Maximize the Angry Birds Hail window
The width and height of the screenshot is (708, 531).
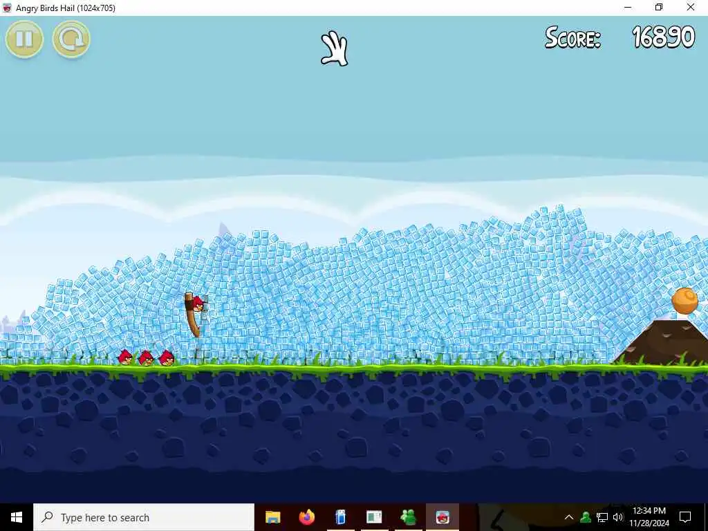659,8
